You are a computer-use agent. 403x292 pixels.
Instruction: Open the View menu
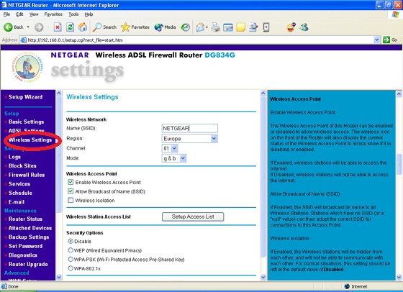click(x=34, y=14)
